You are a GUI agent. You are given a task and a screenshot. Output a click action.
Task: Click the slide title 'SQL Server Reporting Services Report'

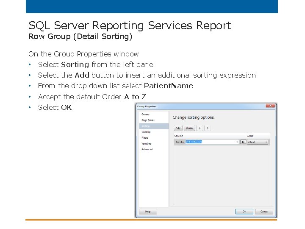point(130,25)
